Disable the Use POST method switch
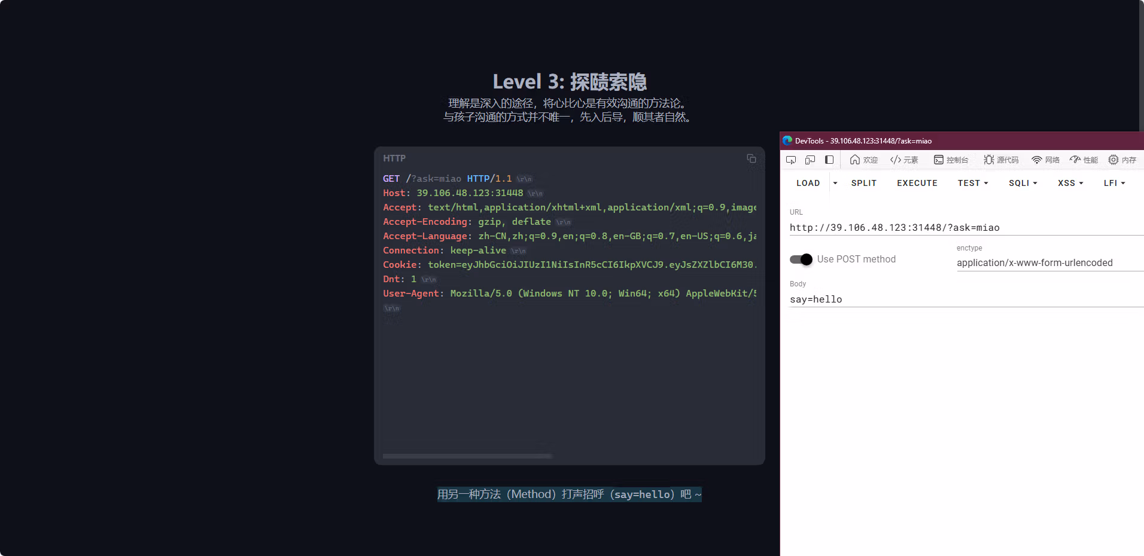The width and height of the screenshot is (1144, 556). click(801, 259)
